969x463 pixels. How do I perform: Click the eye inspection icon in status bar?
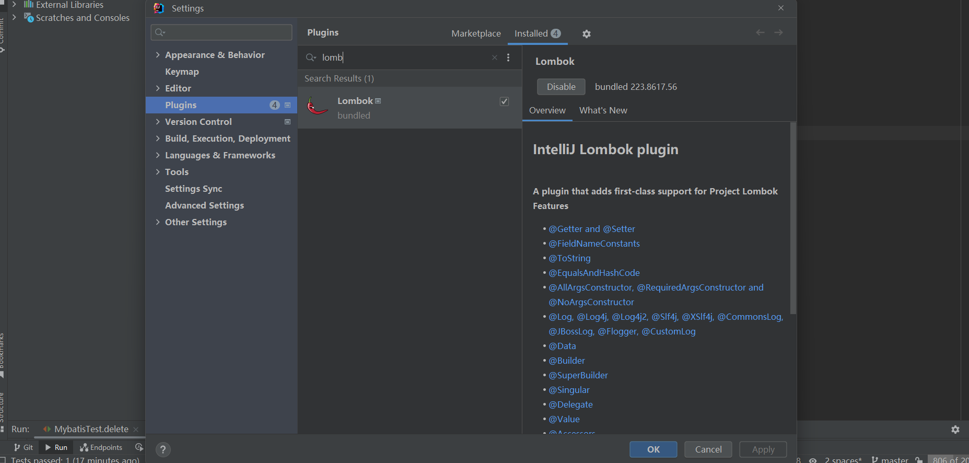click(813, 460)
